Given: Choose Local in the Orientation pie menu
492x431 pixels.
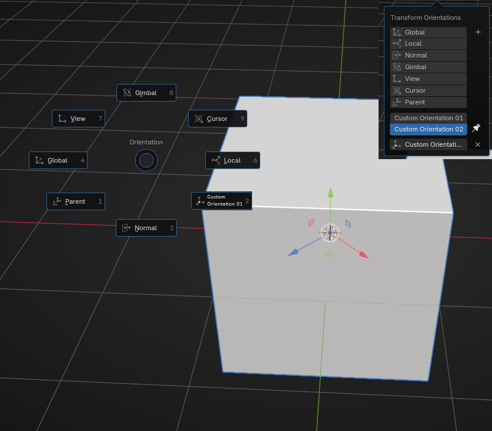Looking at the screenshot, I should pos(233,160).
